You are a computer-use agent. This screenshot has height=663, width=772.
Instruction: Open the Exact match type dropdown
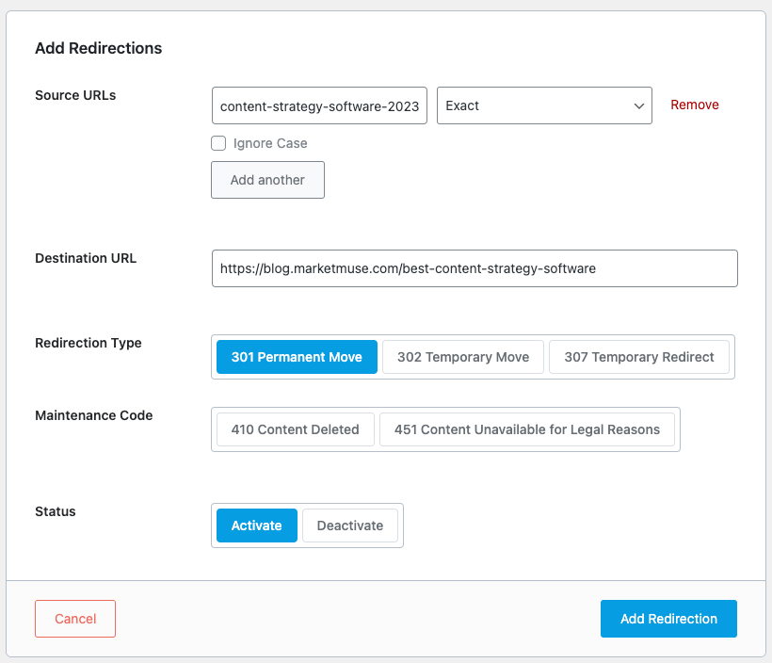pos(544,105)
